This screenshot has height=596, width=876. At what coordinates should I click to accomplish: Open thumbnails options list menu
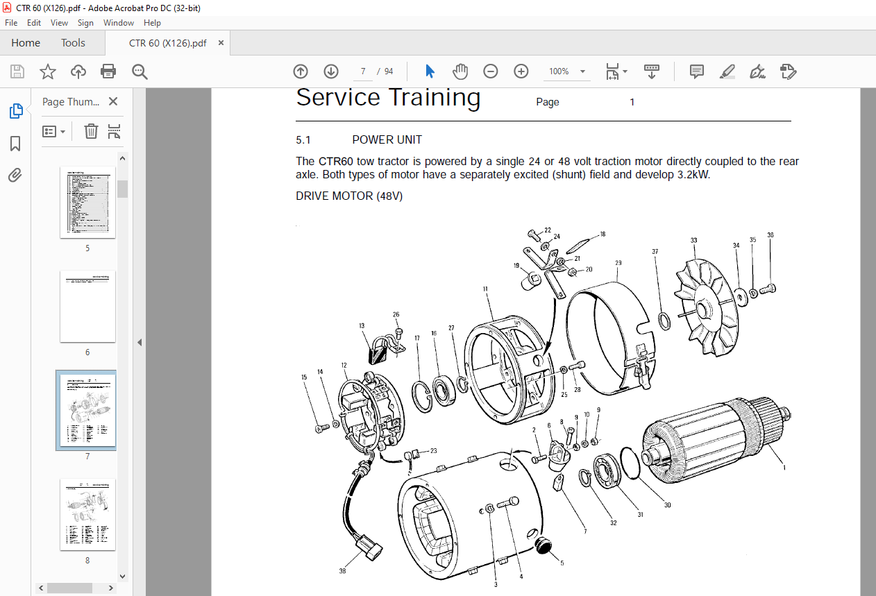54,131
